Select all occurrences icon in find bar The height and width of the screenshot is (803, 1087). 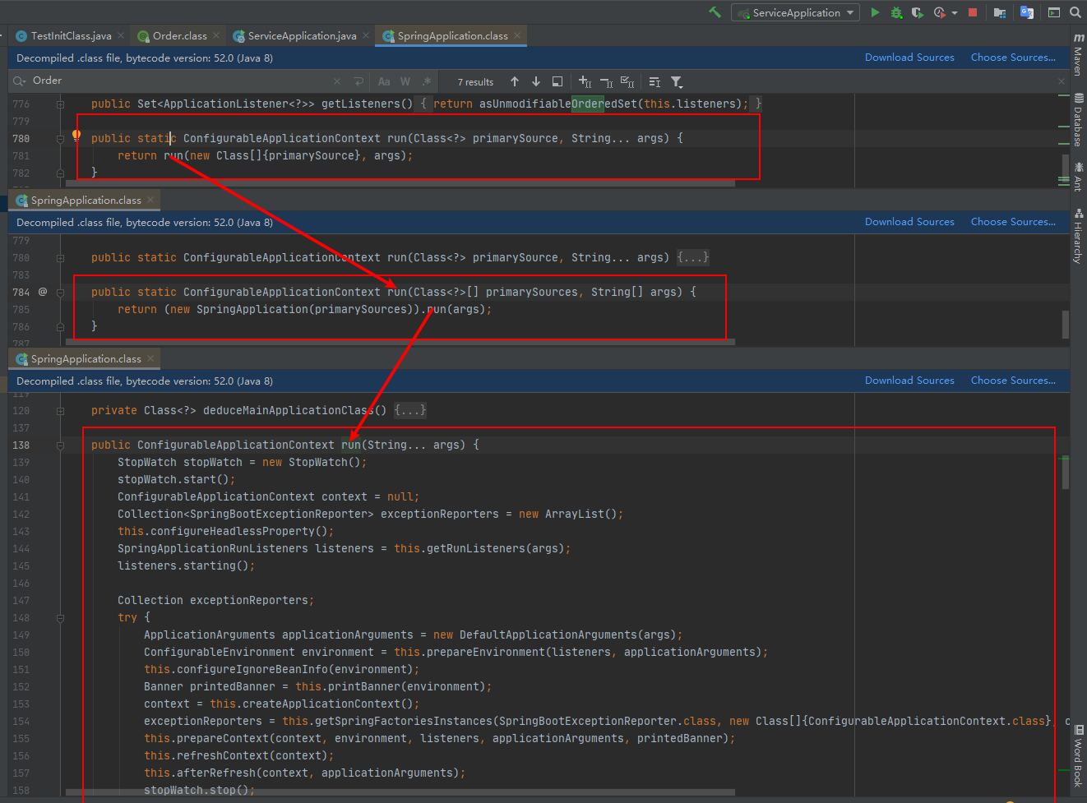click(x=627, y=81)
